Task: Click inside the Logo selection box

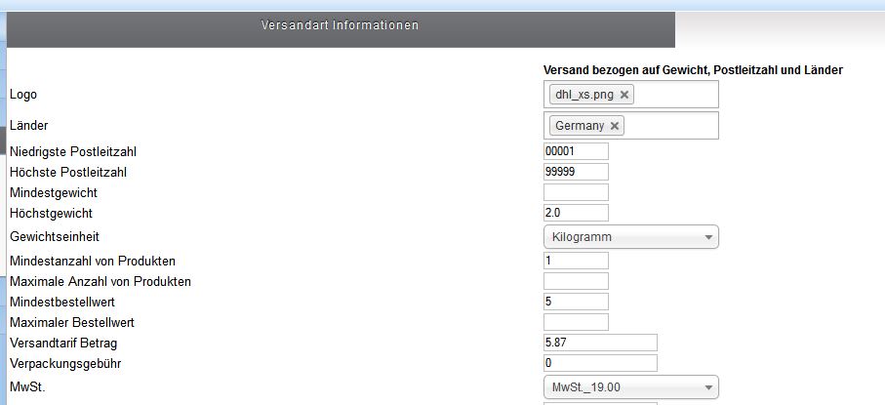Action: point(675,95)
